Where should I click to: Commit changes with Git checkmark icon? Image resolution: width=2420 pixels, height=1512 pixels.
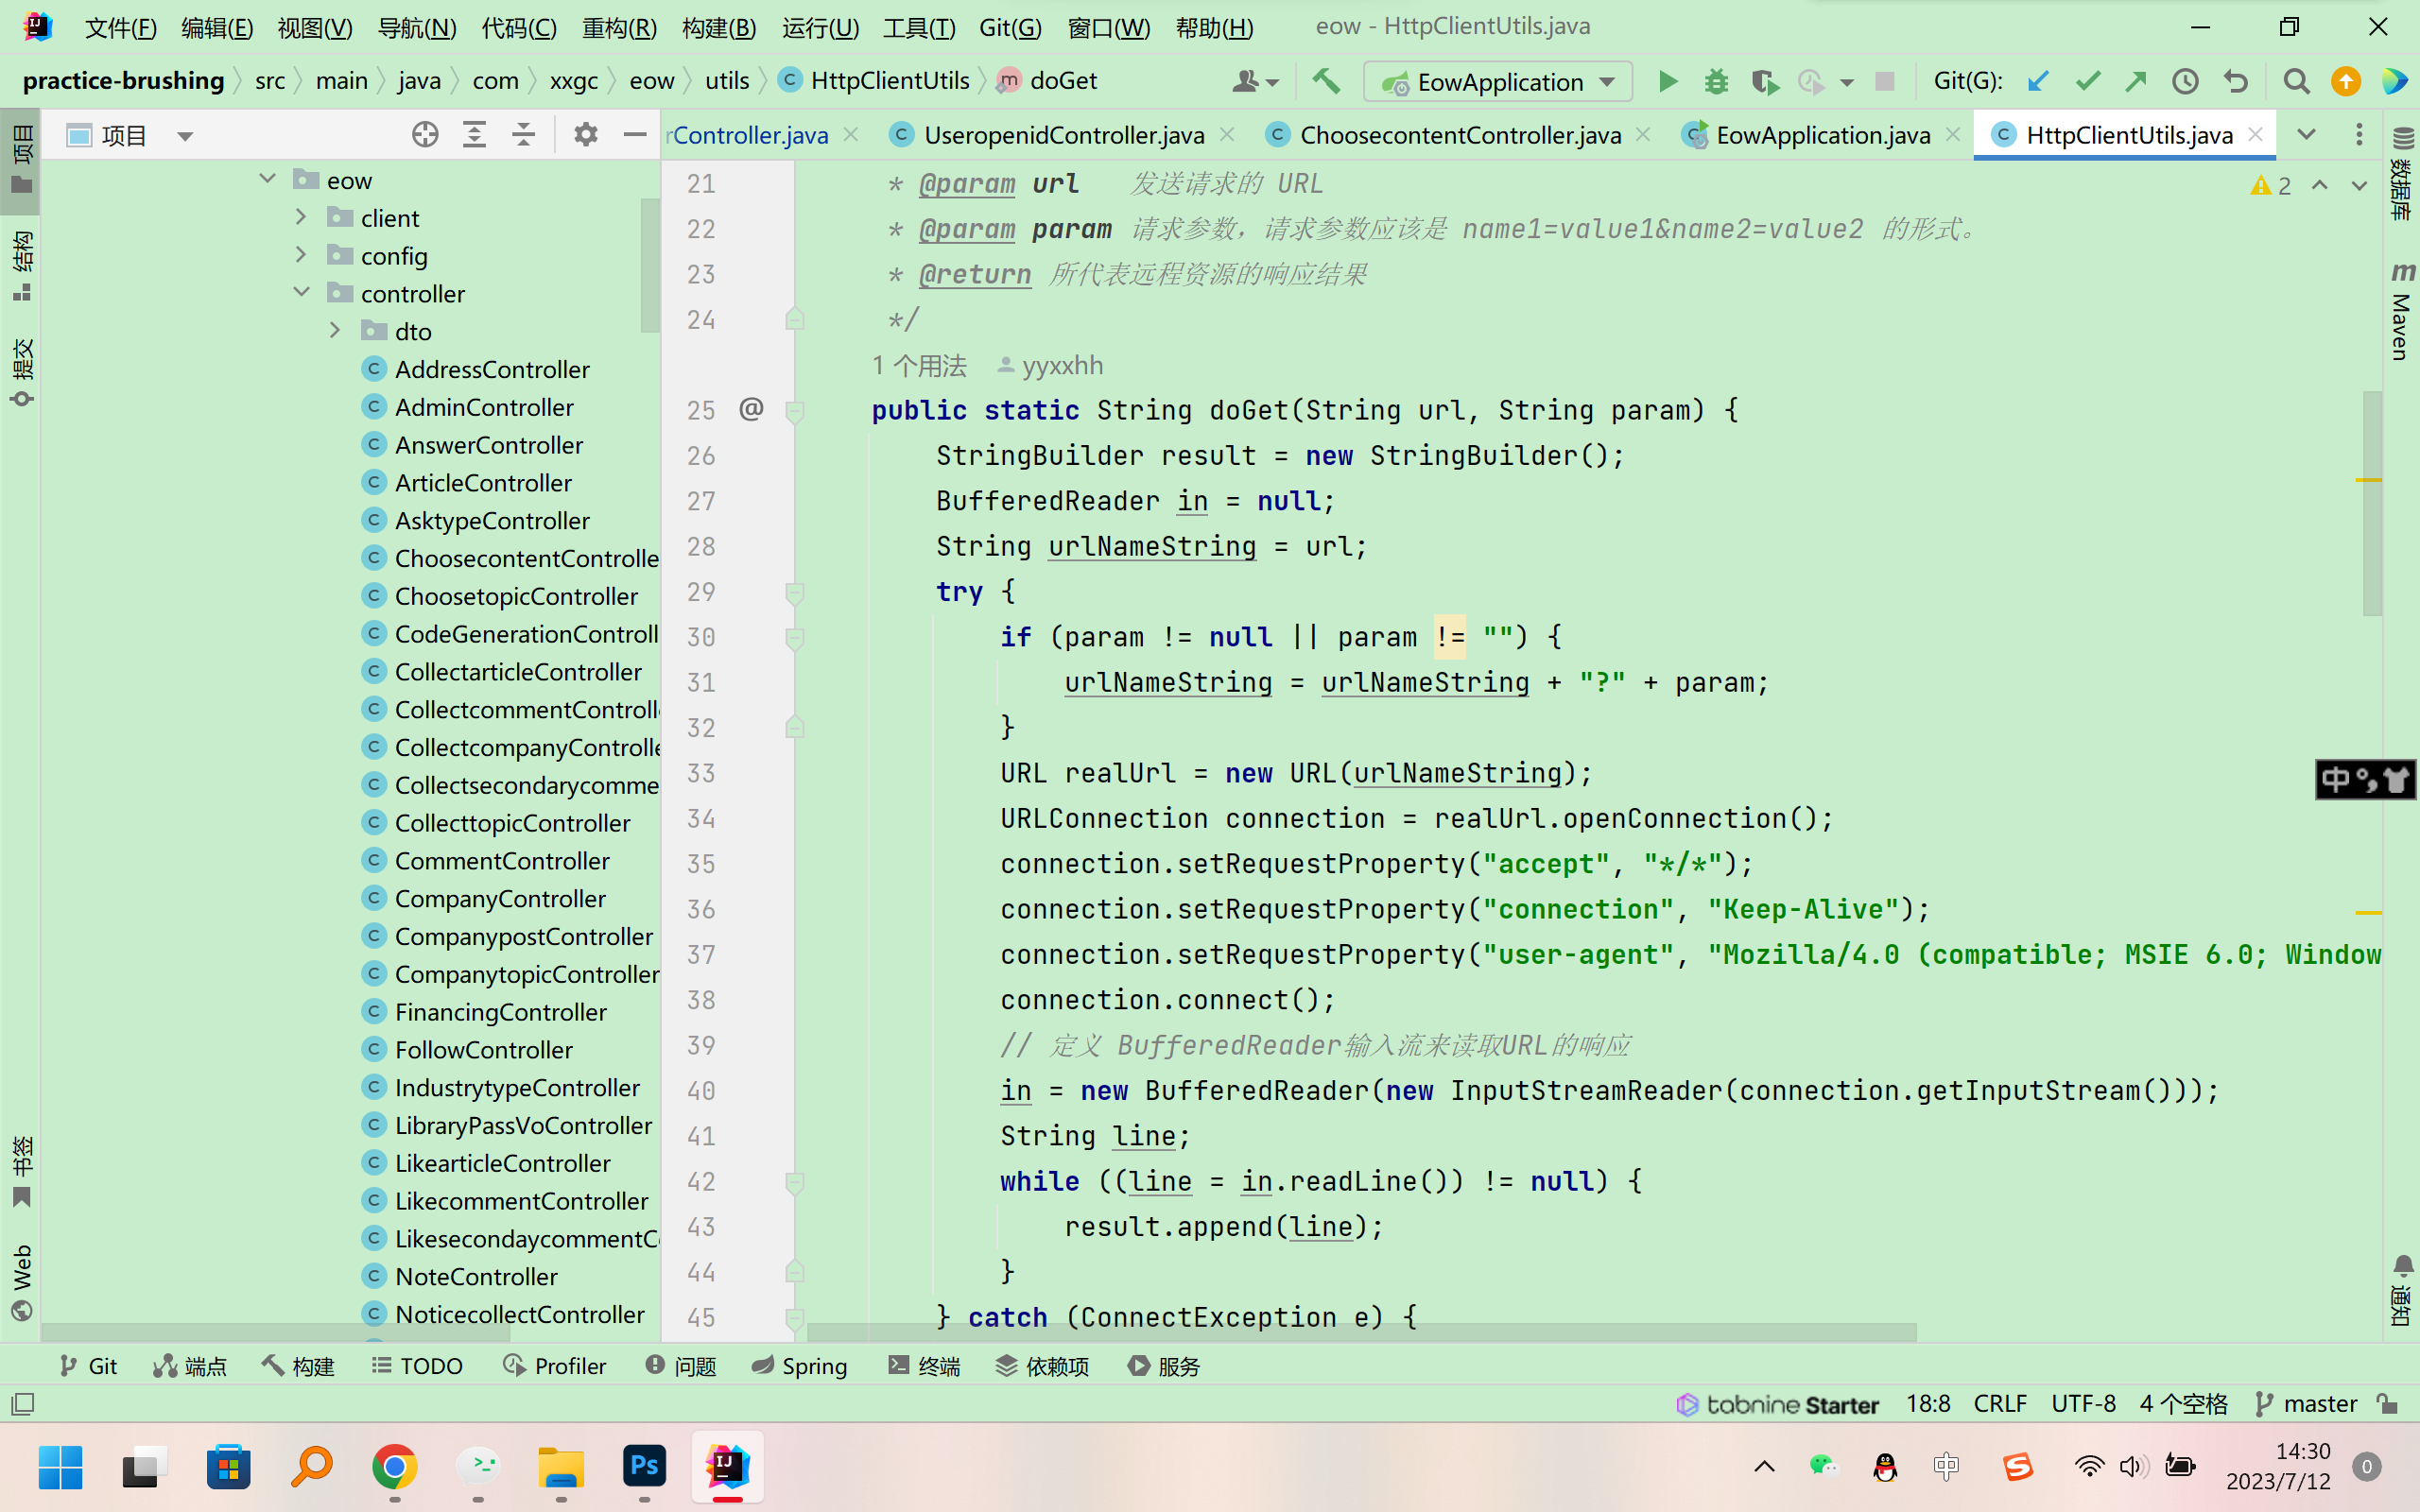(x=2087, y=81)
